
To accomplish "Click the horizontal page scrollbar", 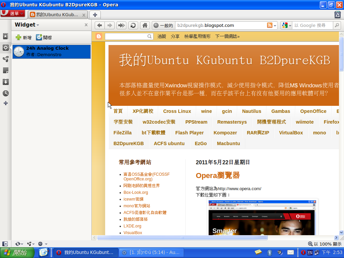I will (182, 238).
